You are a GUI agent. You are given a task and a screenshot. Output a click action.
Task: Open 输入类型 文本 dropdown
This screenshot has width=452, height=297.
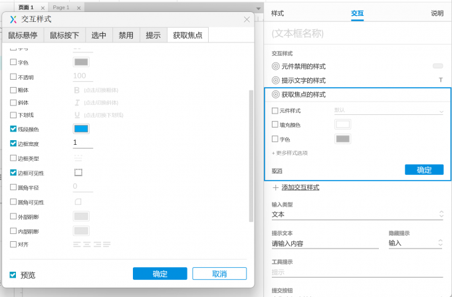(357, 215)
